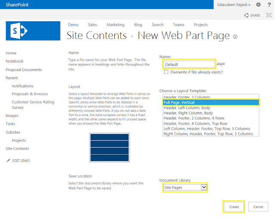Open Projects under Subsites
The height and width of the screenshot is (218, 275).
(x=18, y=140)
